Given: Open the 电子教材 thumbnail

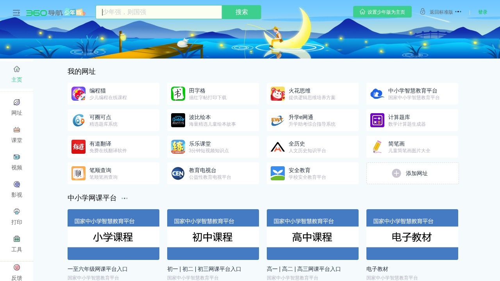Looking at the screenshot, I should coord(412,235).
